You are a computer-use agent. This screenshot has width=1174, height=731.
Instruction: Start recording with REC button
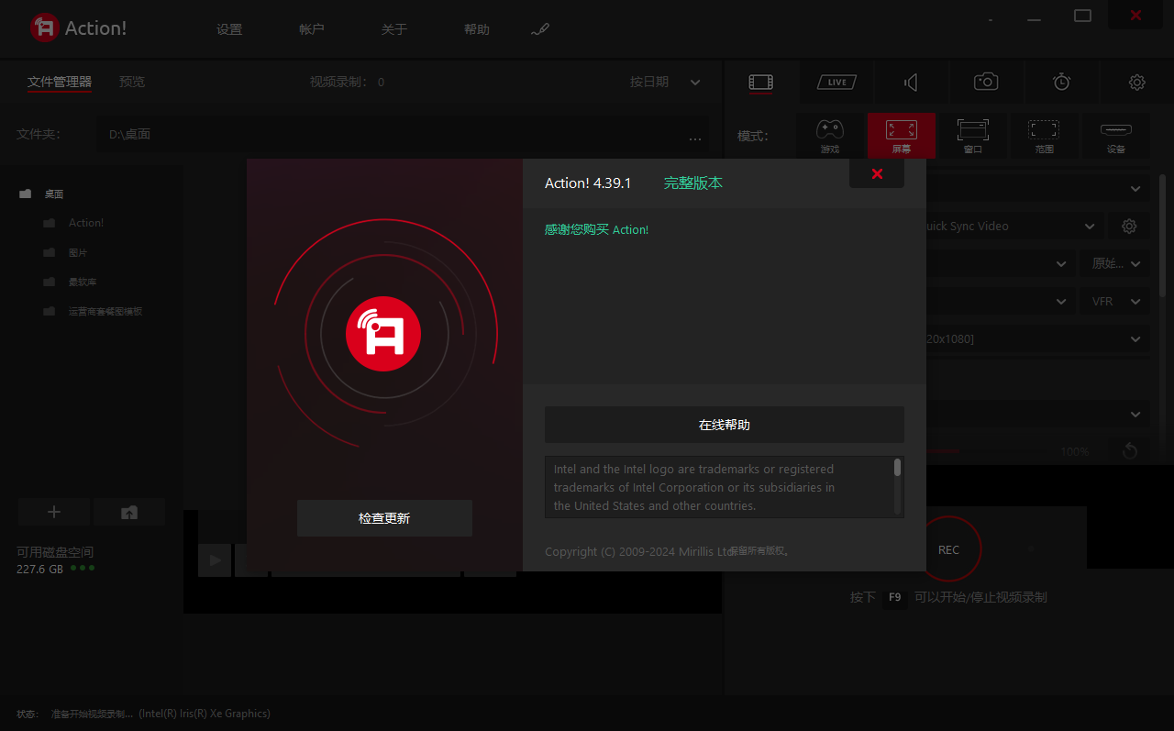pyautogui.click(x=948, y=549)
